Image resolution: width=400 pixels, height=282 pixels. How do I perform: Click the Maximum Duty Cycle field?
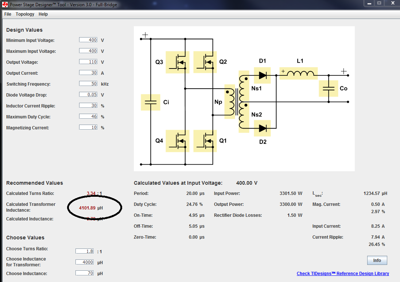88,117
